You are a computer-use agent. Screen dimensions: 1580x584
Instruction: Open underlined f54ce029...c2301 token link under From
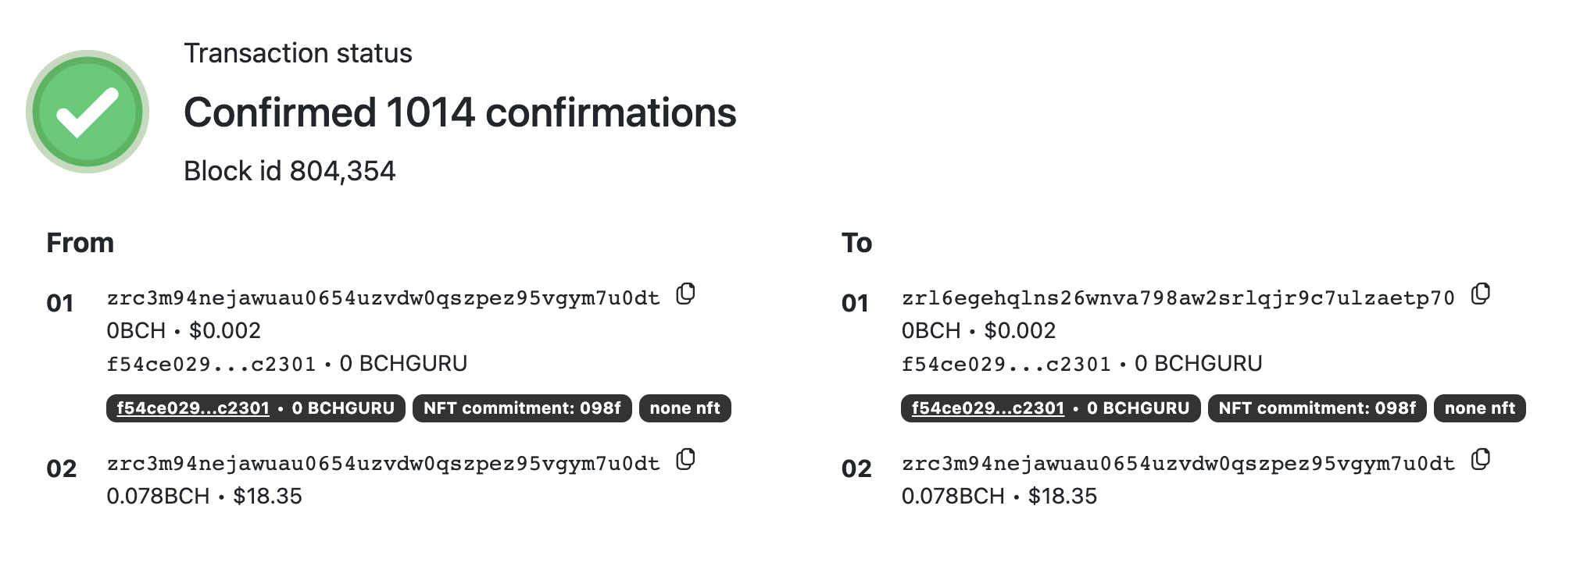[x=193, y=408]
